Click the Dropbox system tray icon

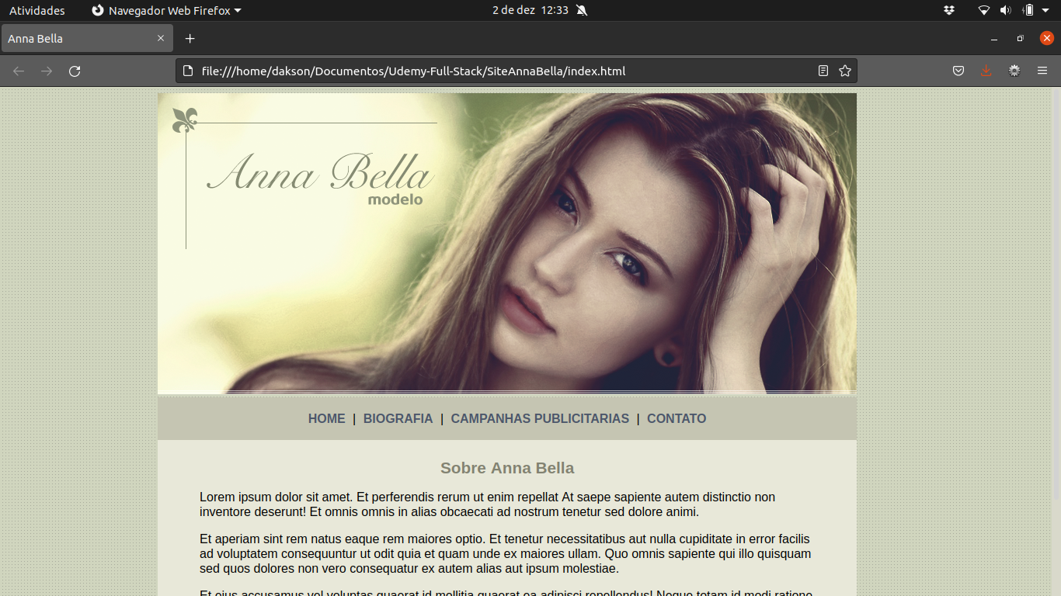pos(949,10)
